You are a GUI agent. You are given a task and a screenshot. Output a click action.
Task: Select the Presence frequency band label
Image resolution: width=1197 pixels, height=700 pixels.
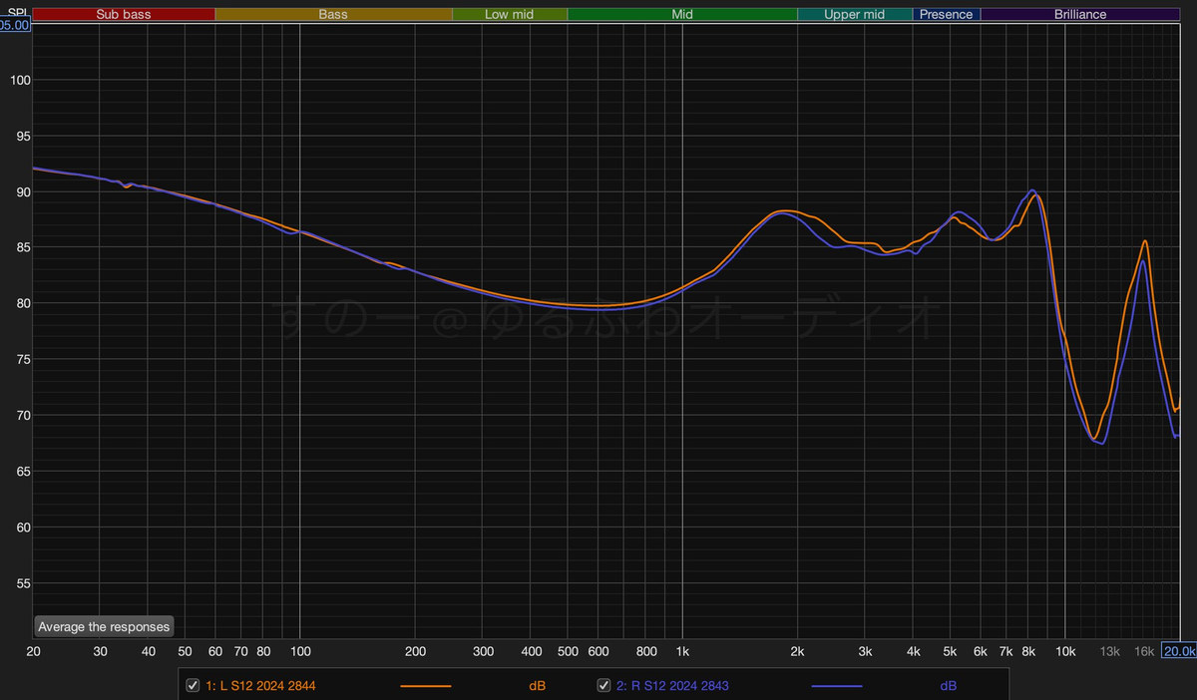(x=946, y=14)
